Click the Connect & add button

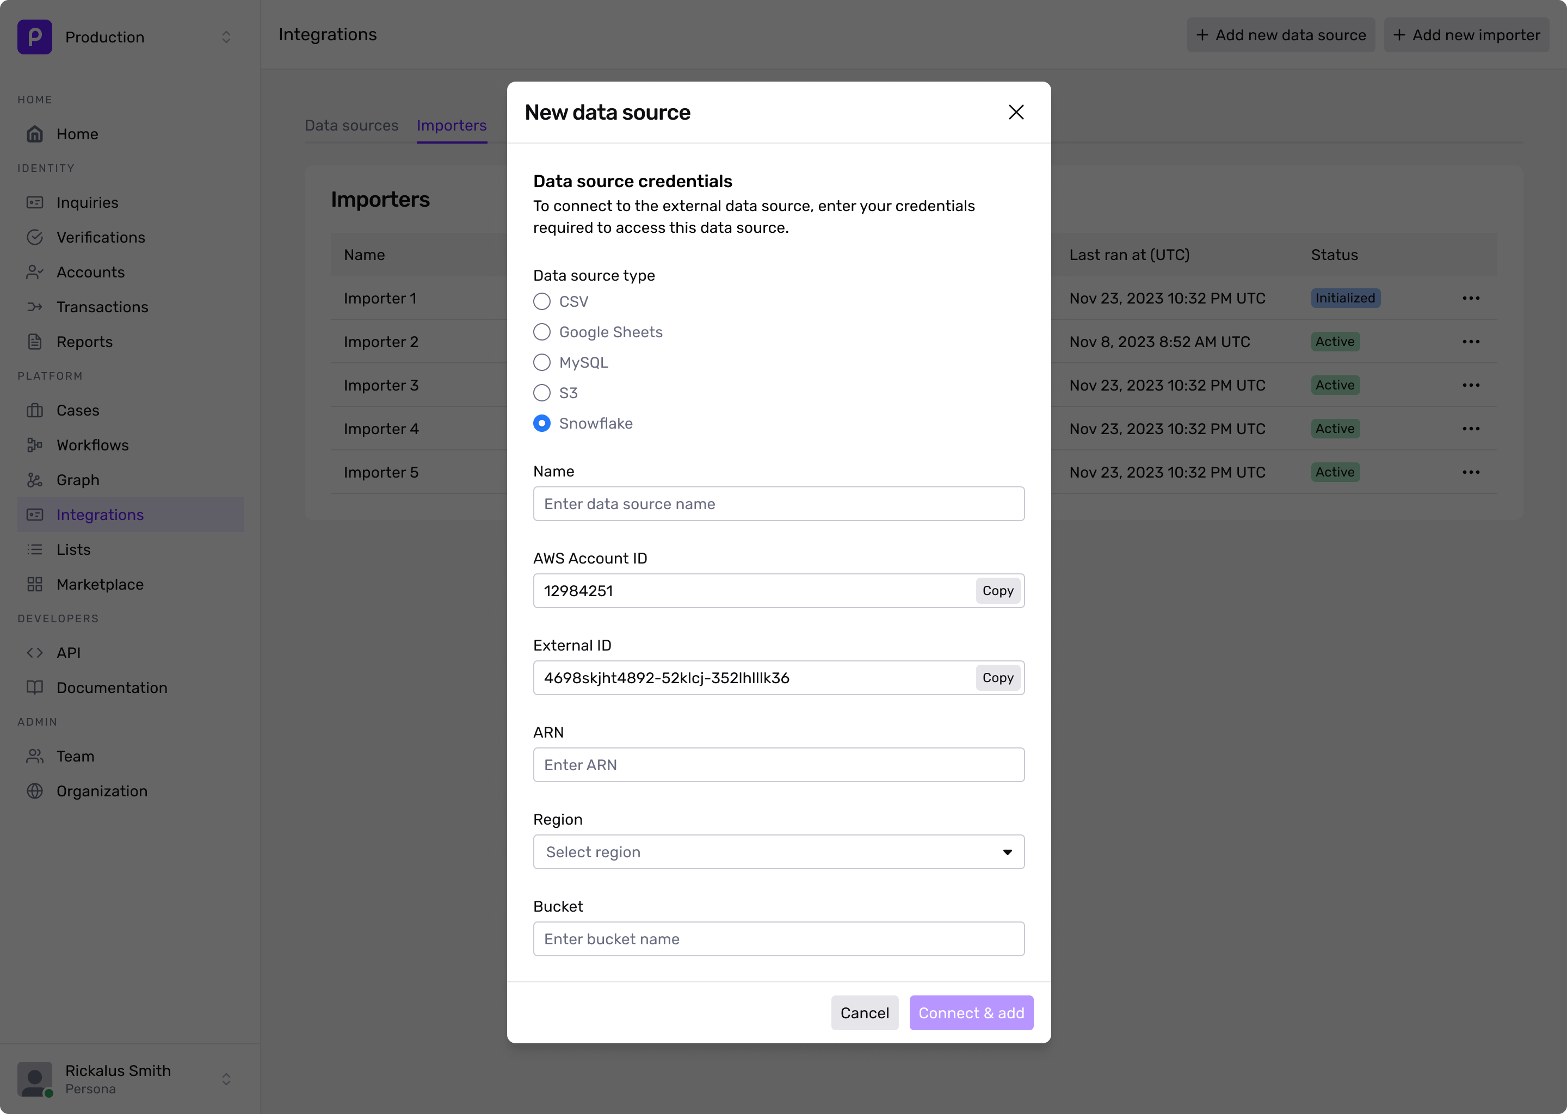970,1013
